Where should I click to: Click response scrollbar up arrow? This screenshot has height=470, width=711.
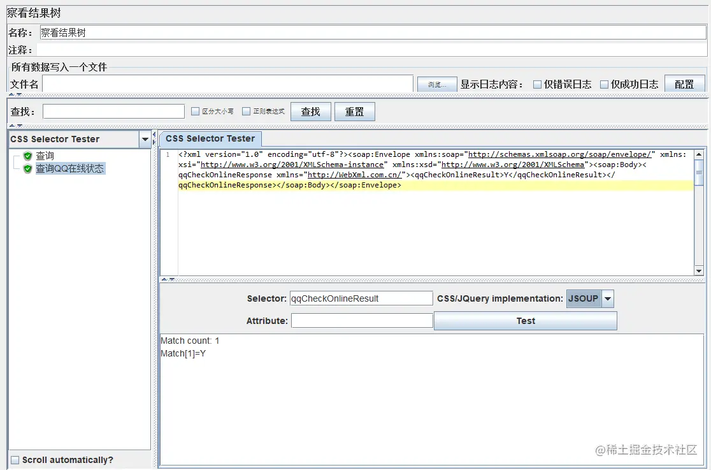click(699, 154)
